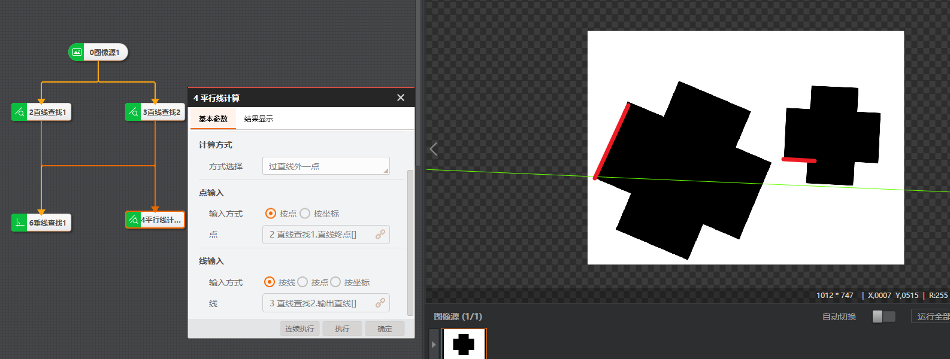This screenshot has width=950, height=359.
Task: Collapse panel using left chevron arrow
Action: tap(434, 149)
